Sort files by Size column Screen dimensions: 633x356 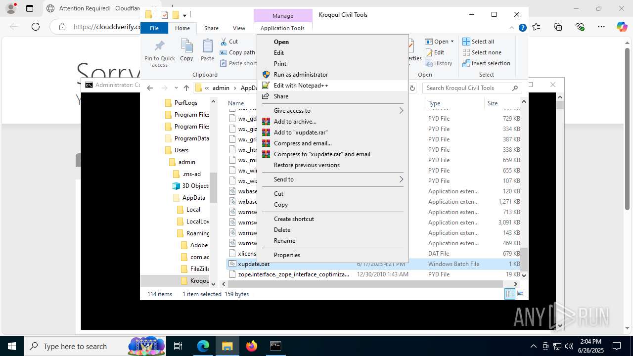pyautogui.click(x=501, y=103)
